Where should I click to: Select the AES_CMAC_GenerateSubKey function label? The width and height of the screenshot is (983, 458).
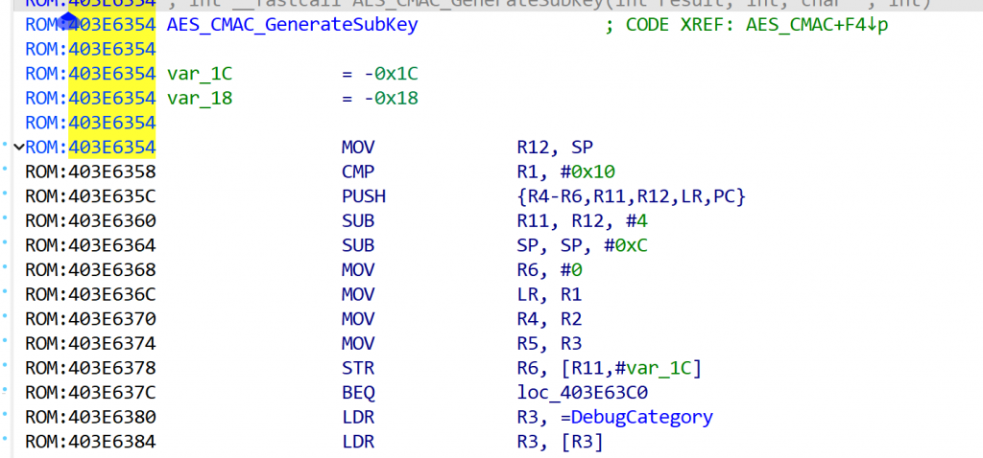[x=292, y=24]
